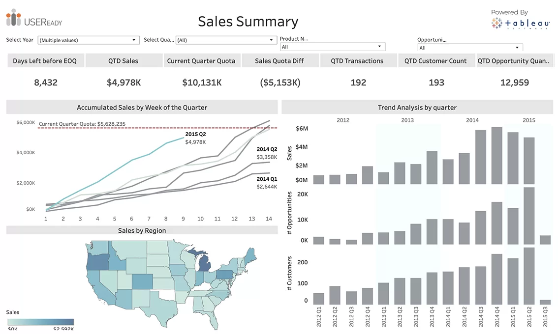Image resolution: width=558 pixels, height=334 pixels.
Task: Click the Trend Analysis by quarter title
Action: pyautogui.click(x=417, y=107)
